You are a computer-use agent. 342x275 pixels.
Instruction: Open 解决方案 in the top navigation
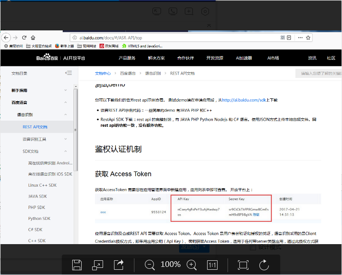pyautogui.click(x=156, y=58)
